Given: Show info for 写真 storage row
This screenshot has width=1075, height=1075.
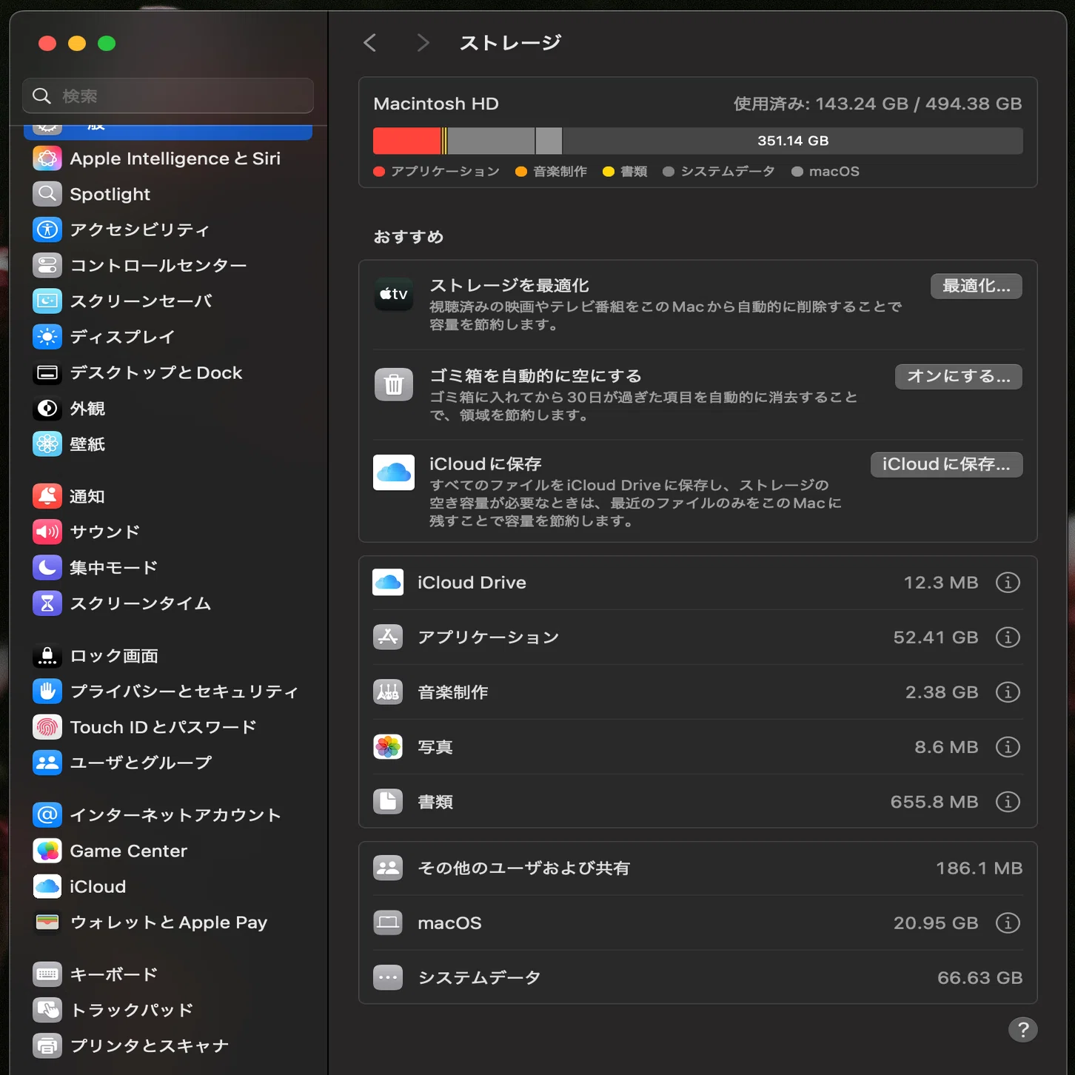Looking at the screenshot, I should click(1008, 747).
